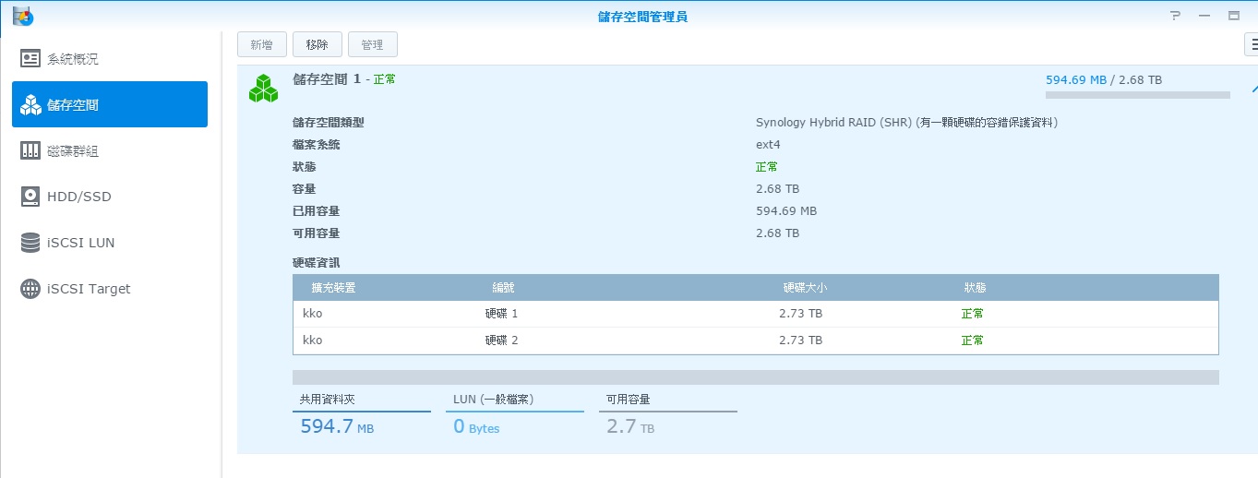Click the HDD/SSD drive icon

[x=30, y=197]
